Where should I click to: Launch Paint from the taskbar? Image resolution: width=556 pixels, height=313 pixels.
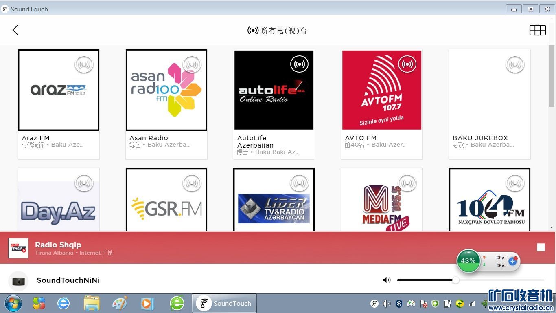point(120,303)
